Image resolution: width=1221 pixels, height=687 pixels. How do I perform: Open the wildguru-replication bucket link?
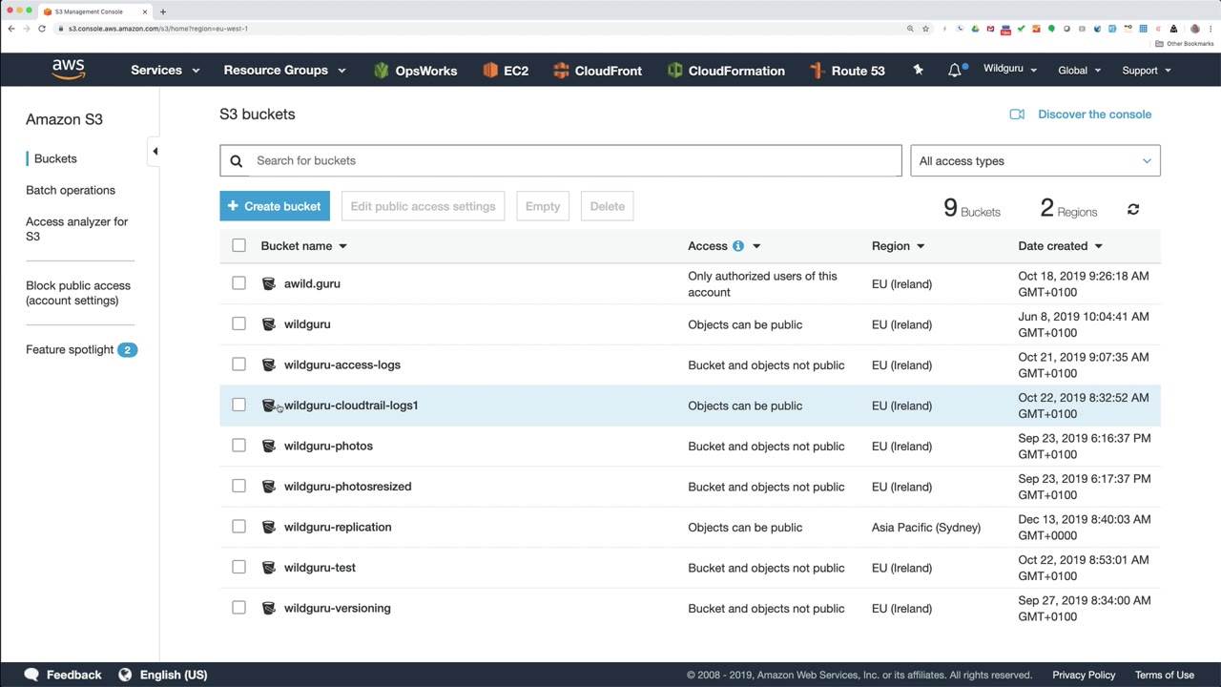338,527
